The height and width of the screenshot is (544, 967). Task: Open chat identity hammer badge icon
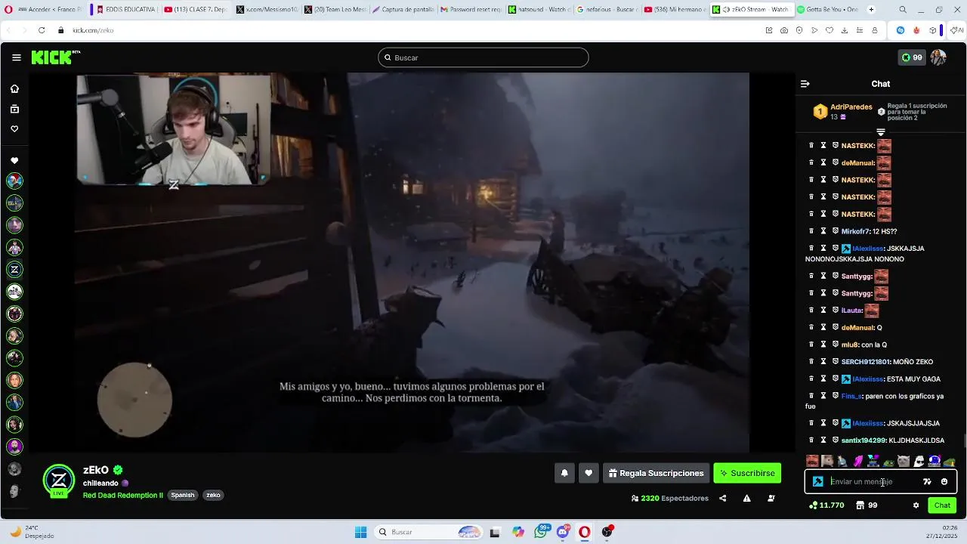(817, 481)
